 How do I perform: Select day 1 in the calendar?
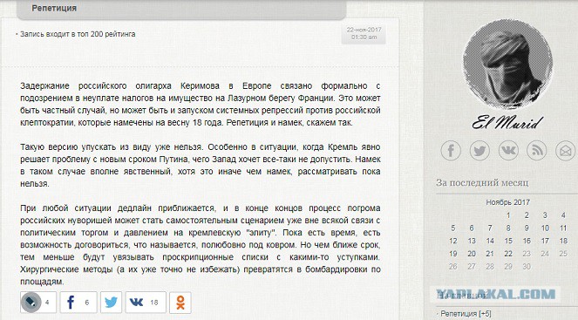click(508, 215)
